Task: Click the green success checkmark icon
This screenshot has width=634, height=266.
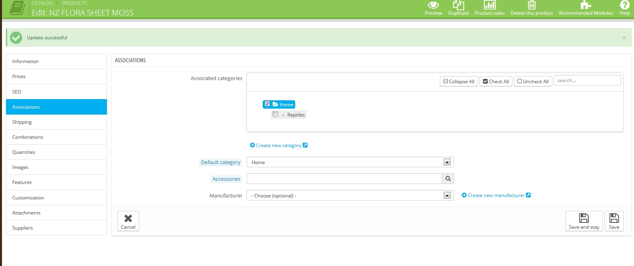Action: [x=16, y=38]
